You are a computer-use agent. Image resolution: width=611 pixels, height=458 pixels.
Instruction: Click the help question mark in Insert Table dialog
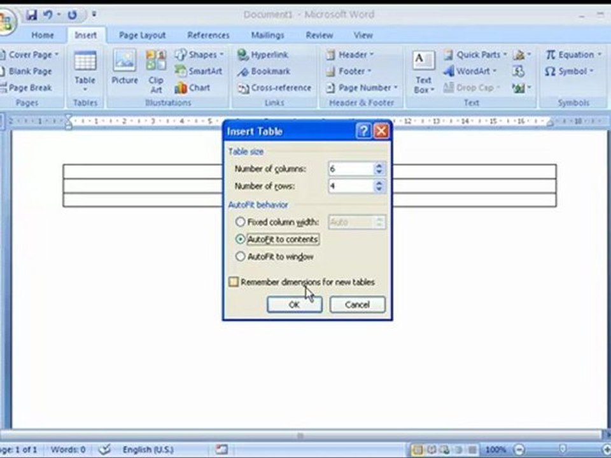pos(363,131)
